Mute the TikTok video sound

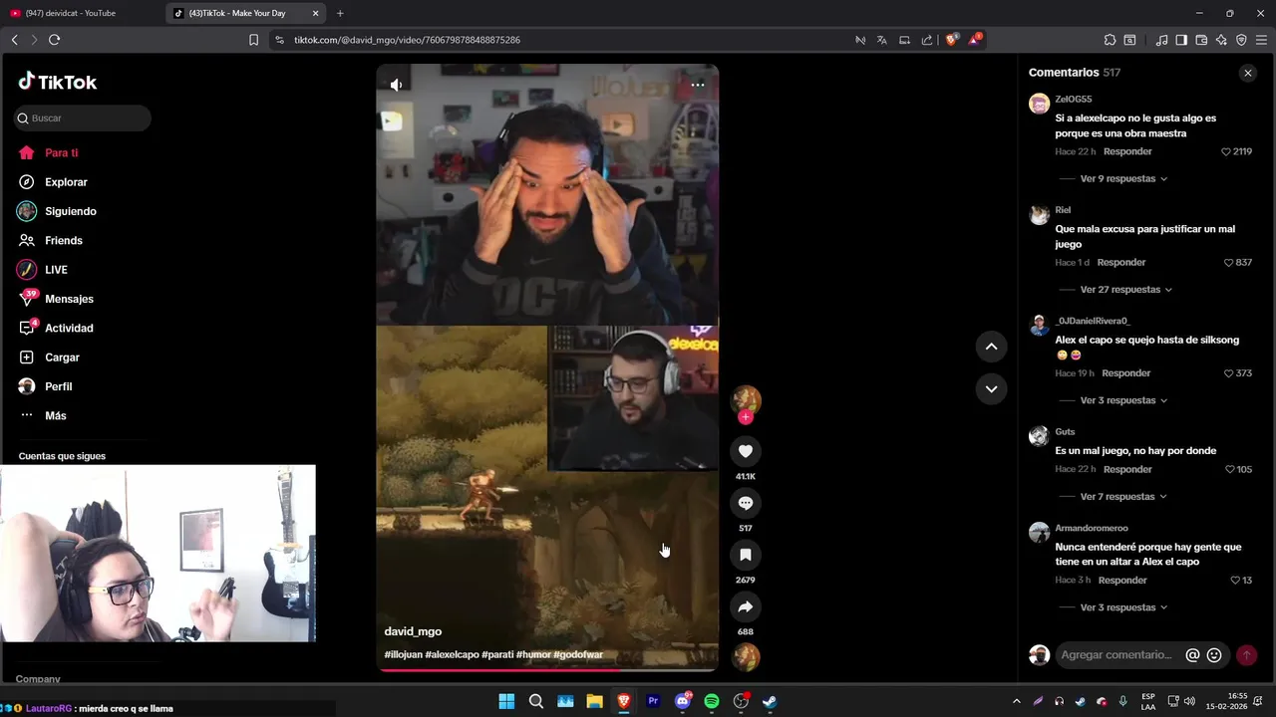[396, 86]
